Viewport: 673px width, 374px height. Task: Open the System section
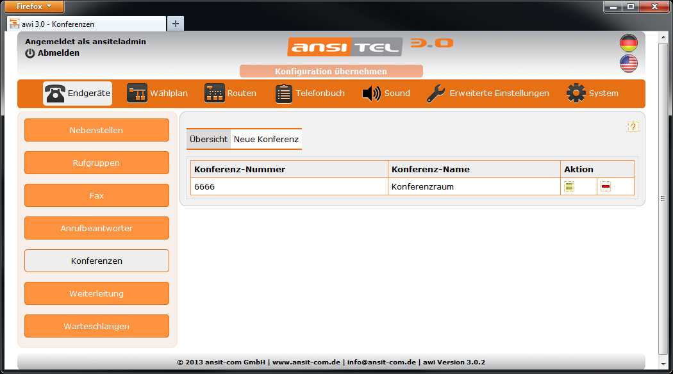point(592,93)
